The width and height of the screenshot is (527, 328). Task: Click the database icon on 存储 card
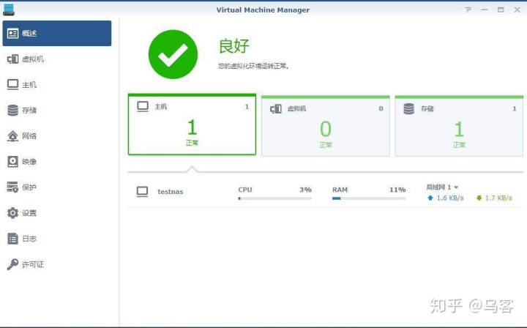408,108
